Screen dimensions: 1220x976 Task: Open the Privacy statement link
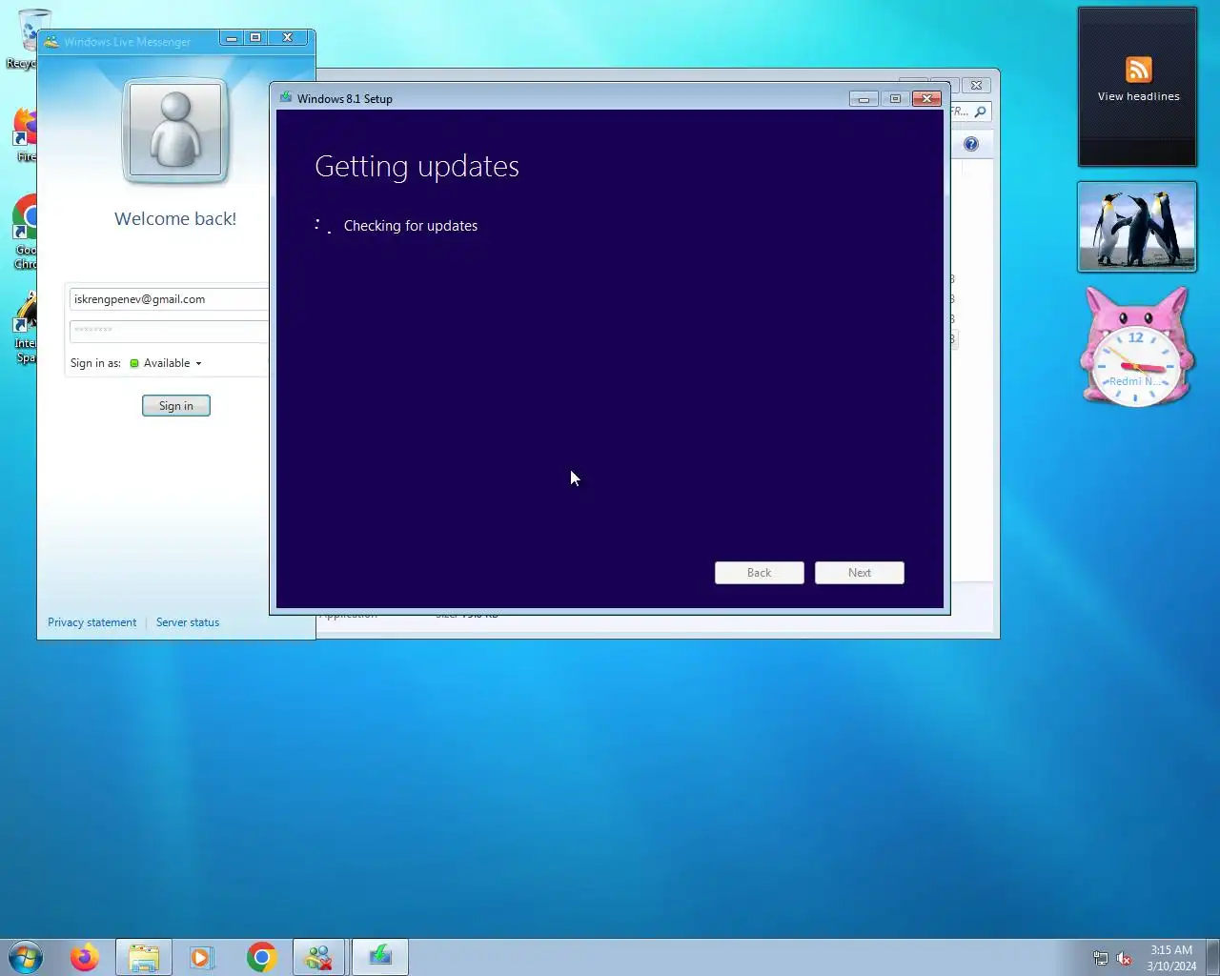coord(92,622)
